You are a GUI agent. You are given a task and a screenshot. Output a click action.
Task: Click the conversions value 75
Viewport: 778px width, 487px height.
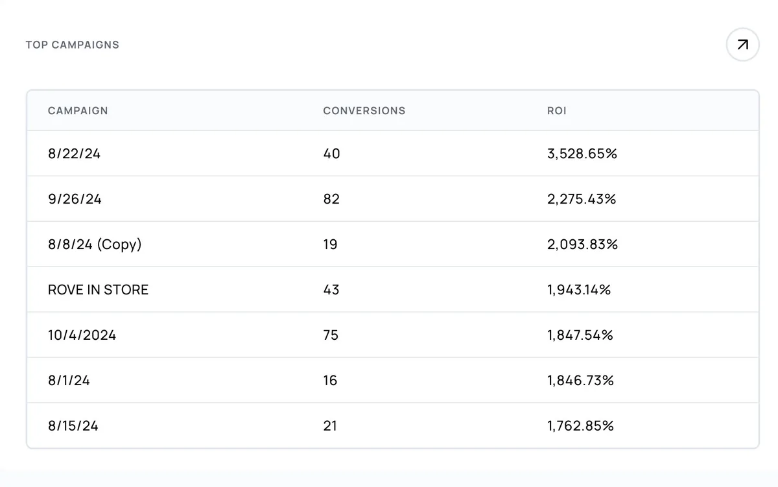point(331,335)
